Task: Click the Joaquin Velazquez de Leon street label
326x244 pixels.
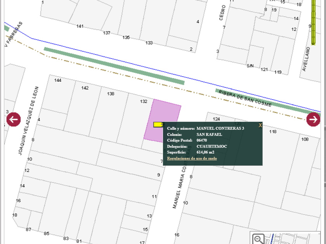Action: (x=29, y=121)
